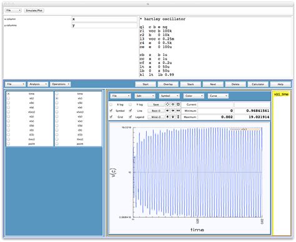Image resolution: width=296 pixels, height=242 pixels.
Task: Click the up arrow pan icon
Action: [167, 117]
